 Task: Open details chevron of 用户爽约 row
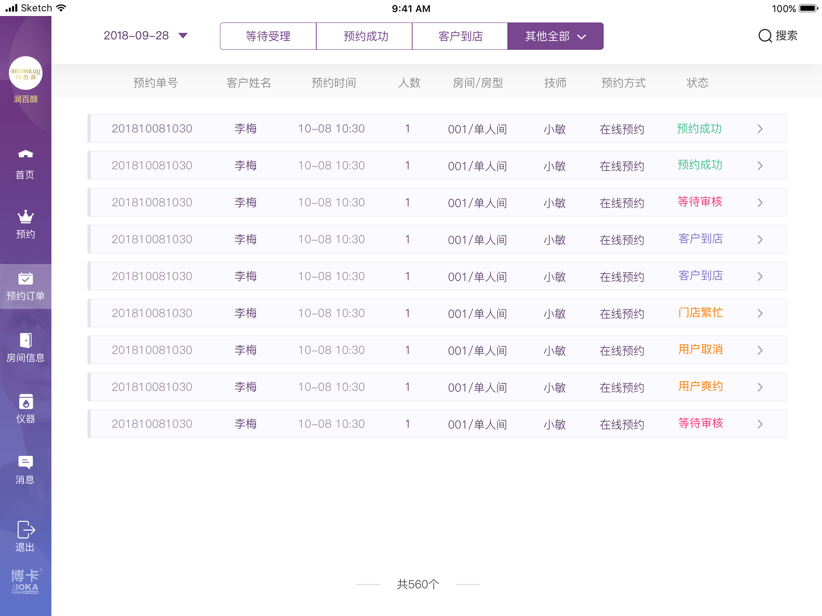[760, 387]
